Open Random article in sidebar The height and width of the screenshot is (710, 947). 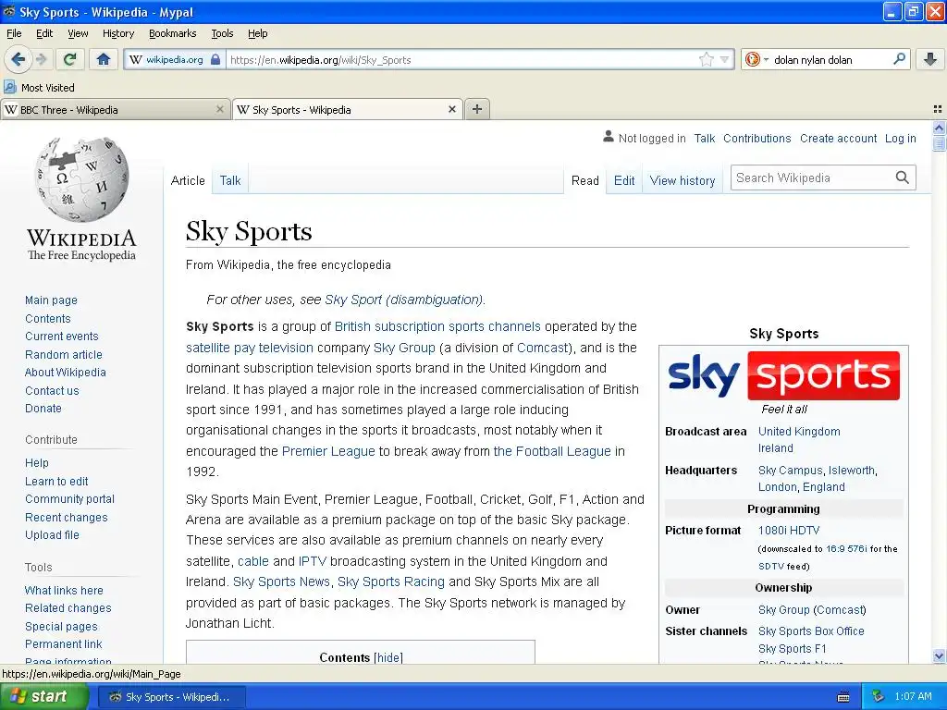(x=64, y=354)
